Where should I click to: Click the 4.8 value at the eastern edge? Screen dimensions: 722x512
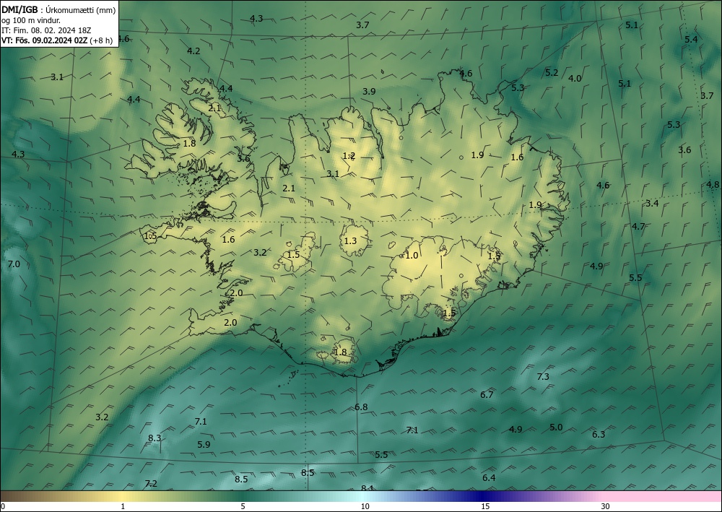713,185
